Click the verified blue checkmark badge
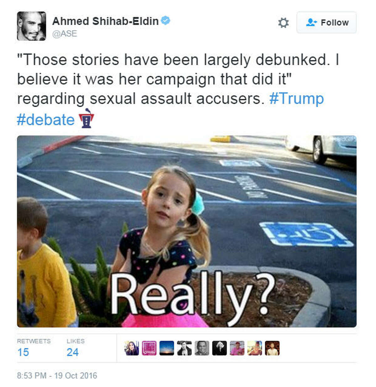This screenshot has height=387, width=376. click(166, 21)
